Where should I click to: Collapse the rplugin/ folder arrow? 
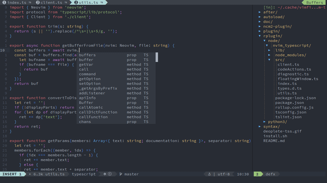[x=260, y=36]
